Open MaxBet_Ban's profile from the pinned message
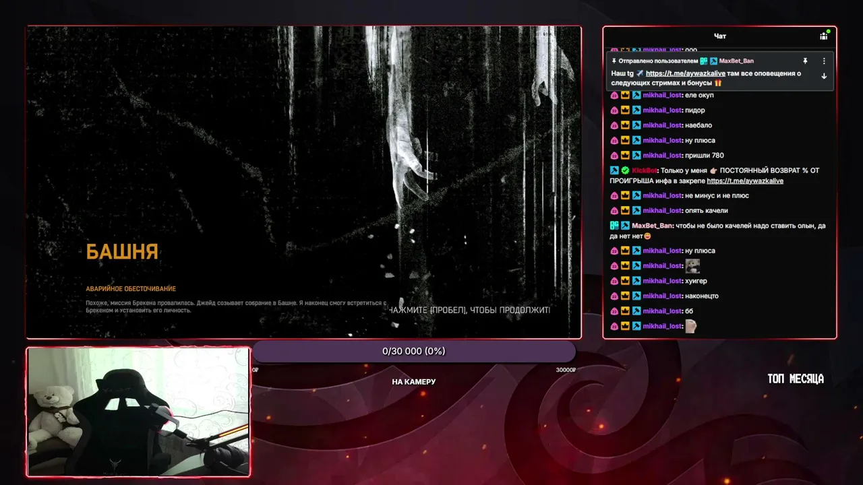Image resolution: width=863 pixels, height=485 pixels. [x=737, y=61]
